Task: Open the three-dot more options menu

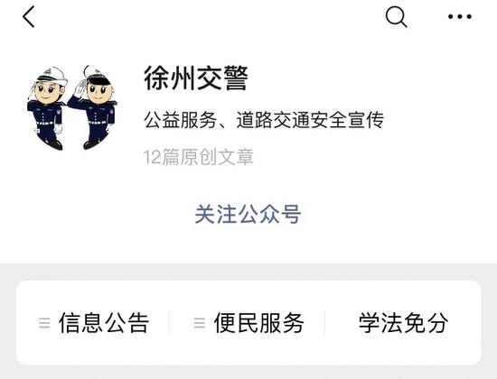Action: [460, 16]
